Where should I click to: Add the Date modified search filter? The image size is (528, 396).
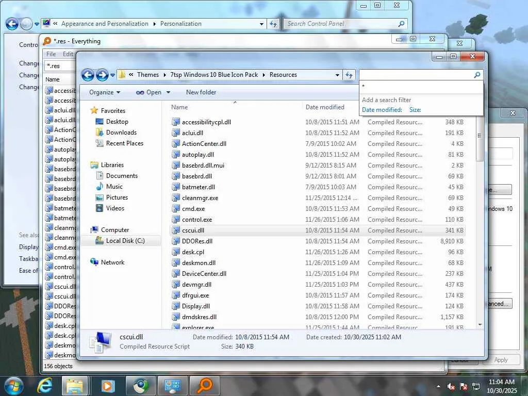[382, 110]
